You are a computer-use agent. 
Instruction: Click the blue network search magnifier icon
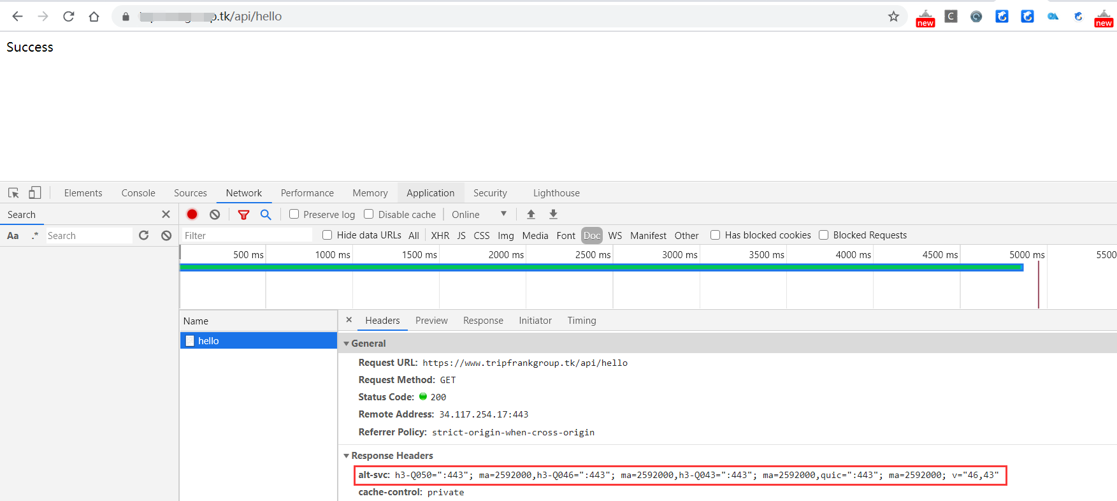[266, 215]
